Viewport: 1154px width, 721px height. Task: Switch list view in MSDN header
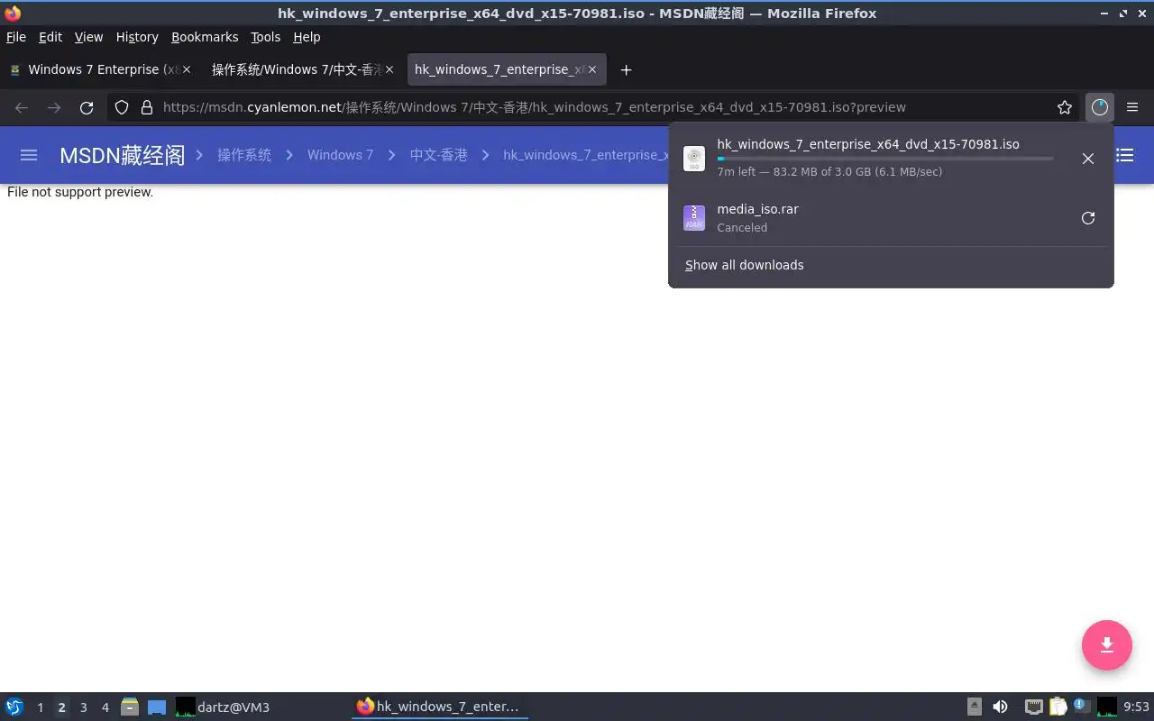[1124, 155]
